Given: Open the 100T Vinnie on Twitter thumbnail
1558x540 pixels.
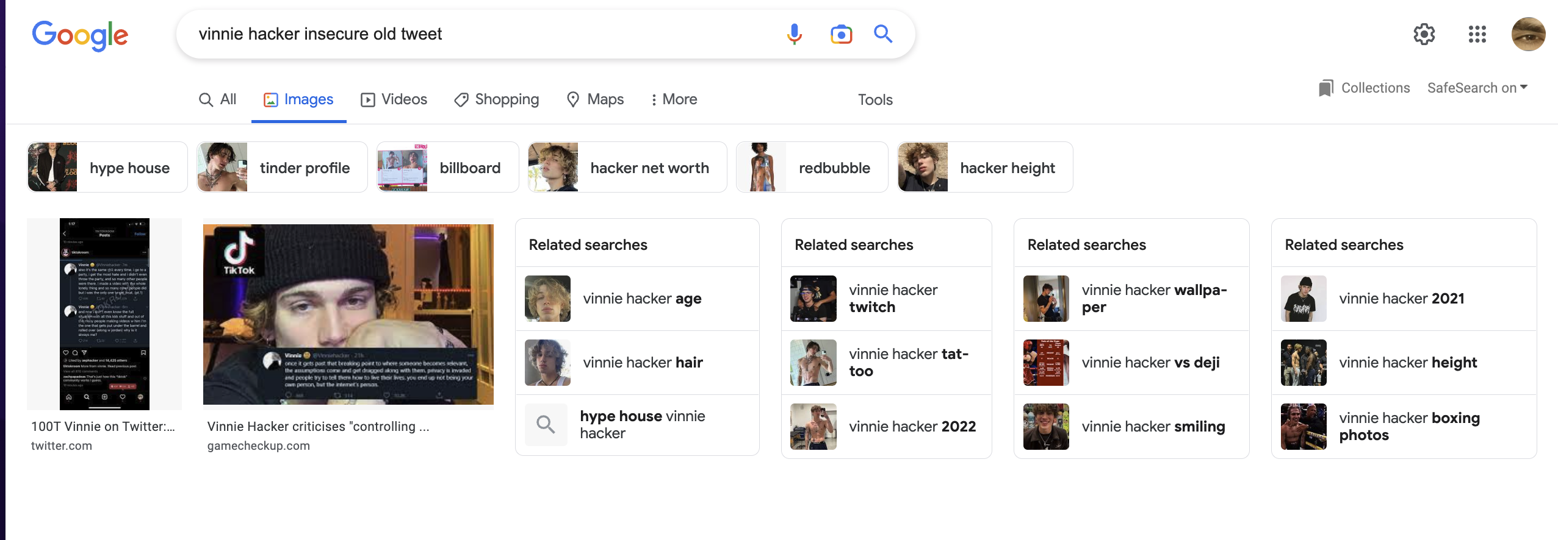Looking at the screenshot, I should pyautogui.click(x=104, y=314).
